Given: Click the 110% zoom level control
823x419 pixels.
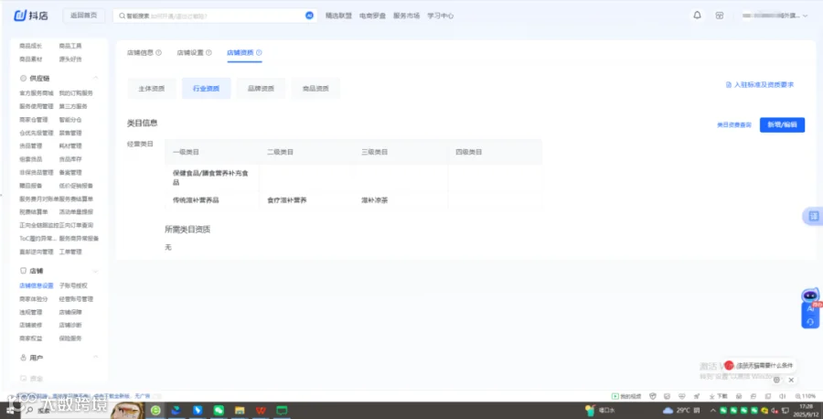Looking at the screenshot, I should 805,396.
